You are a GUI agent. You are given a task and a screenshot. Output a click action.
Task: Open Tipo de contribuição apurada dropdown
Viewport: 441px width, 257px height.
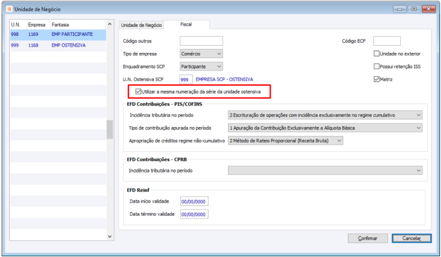click(x=325, y=128)
